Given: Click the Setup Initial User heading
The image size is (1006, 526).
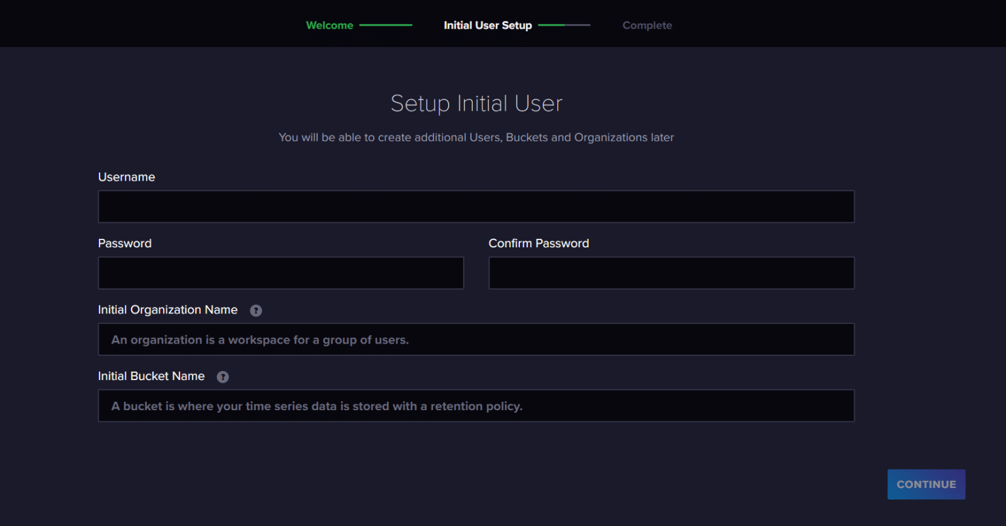Looking at the screenshot, I should (476, 103).
